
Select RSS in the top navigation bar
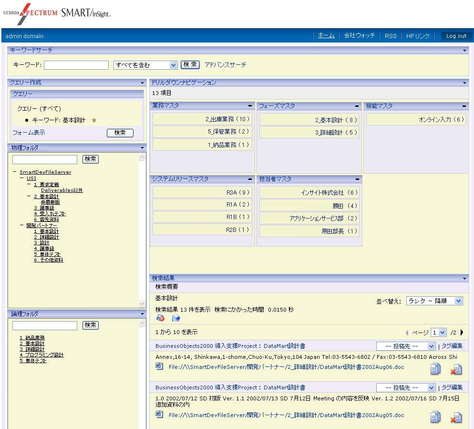[391, 36]
